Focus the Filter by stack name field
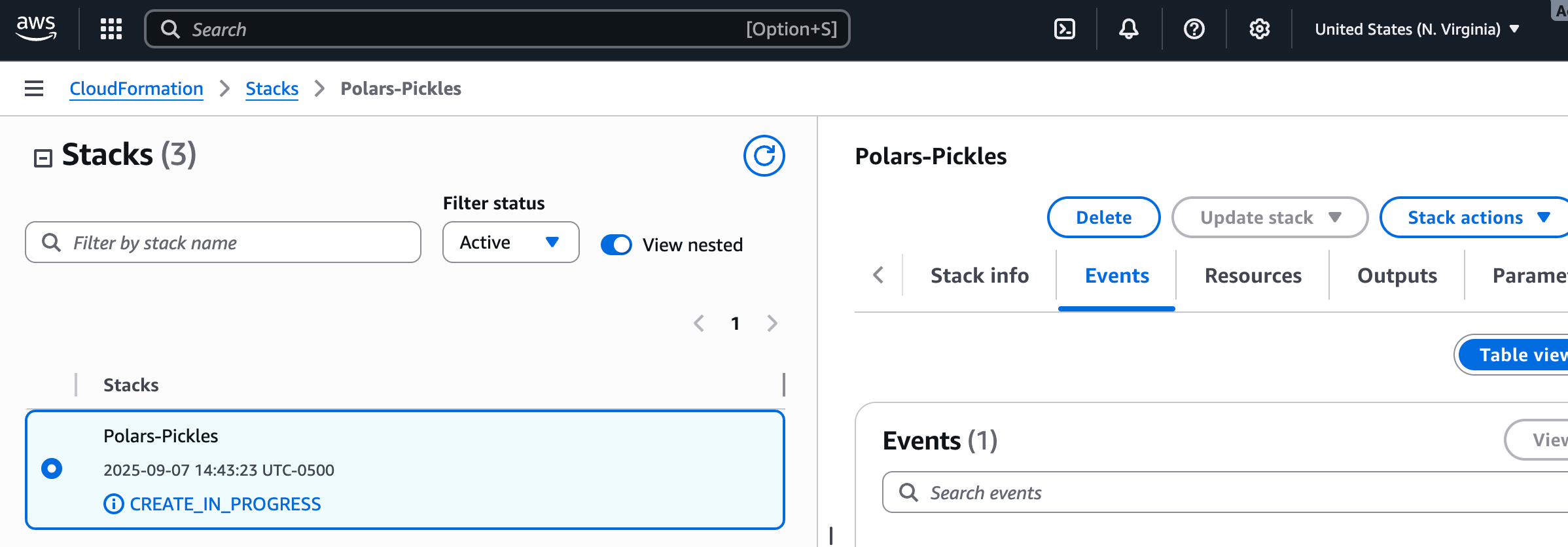The width and height of the screenshot is (1568, 547). pyautogui.click(x=223, y=242)
